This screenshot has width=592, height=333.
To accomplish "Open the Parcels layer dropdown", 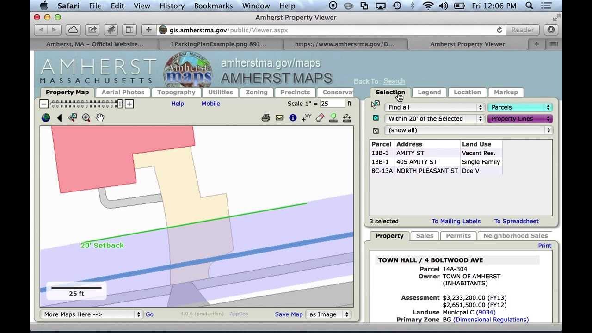I will [520, 107].
